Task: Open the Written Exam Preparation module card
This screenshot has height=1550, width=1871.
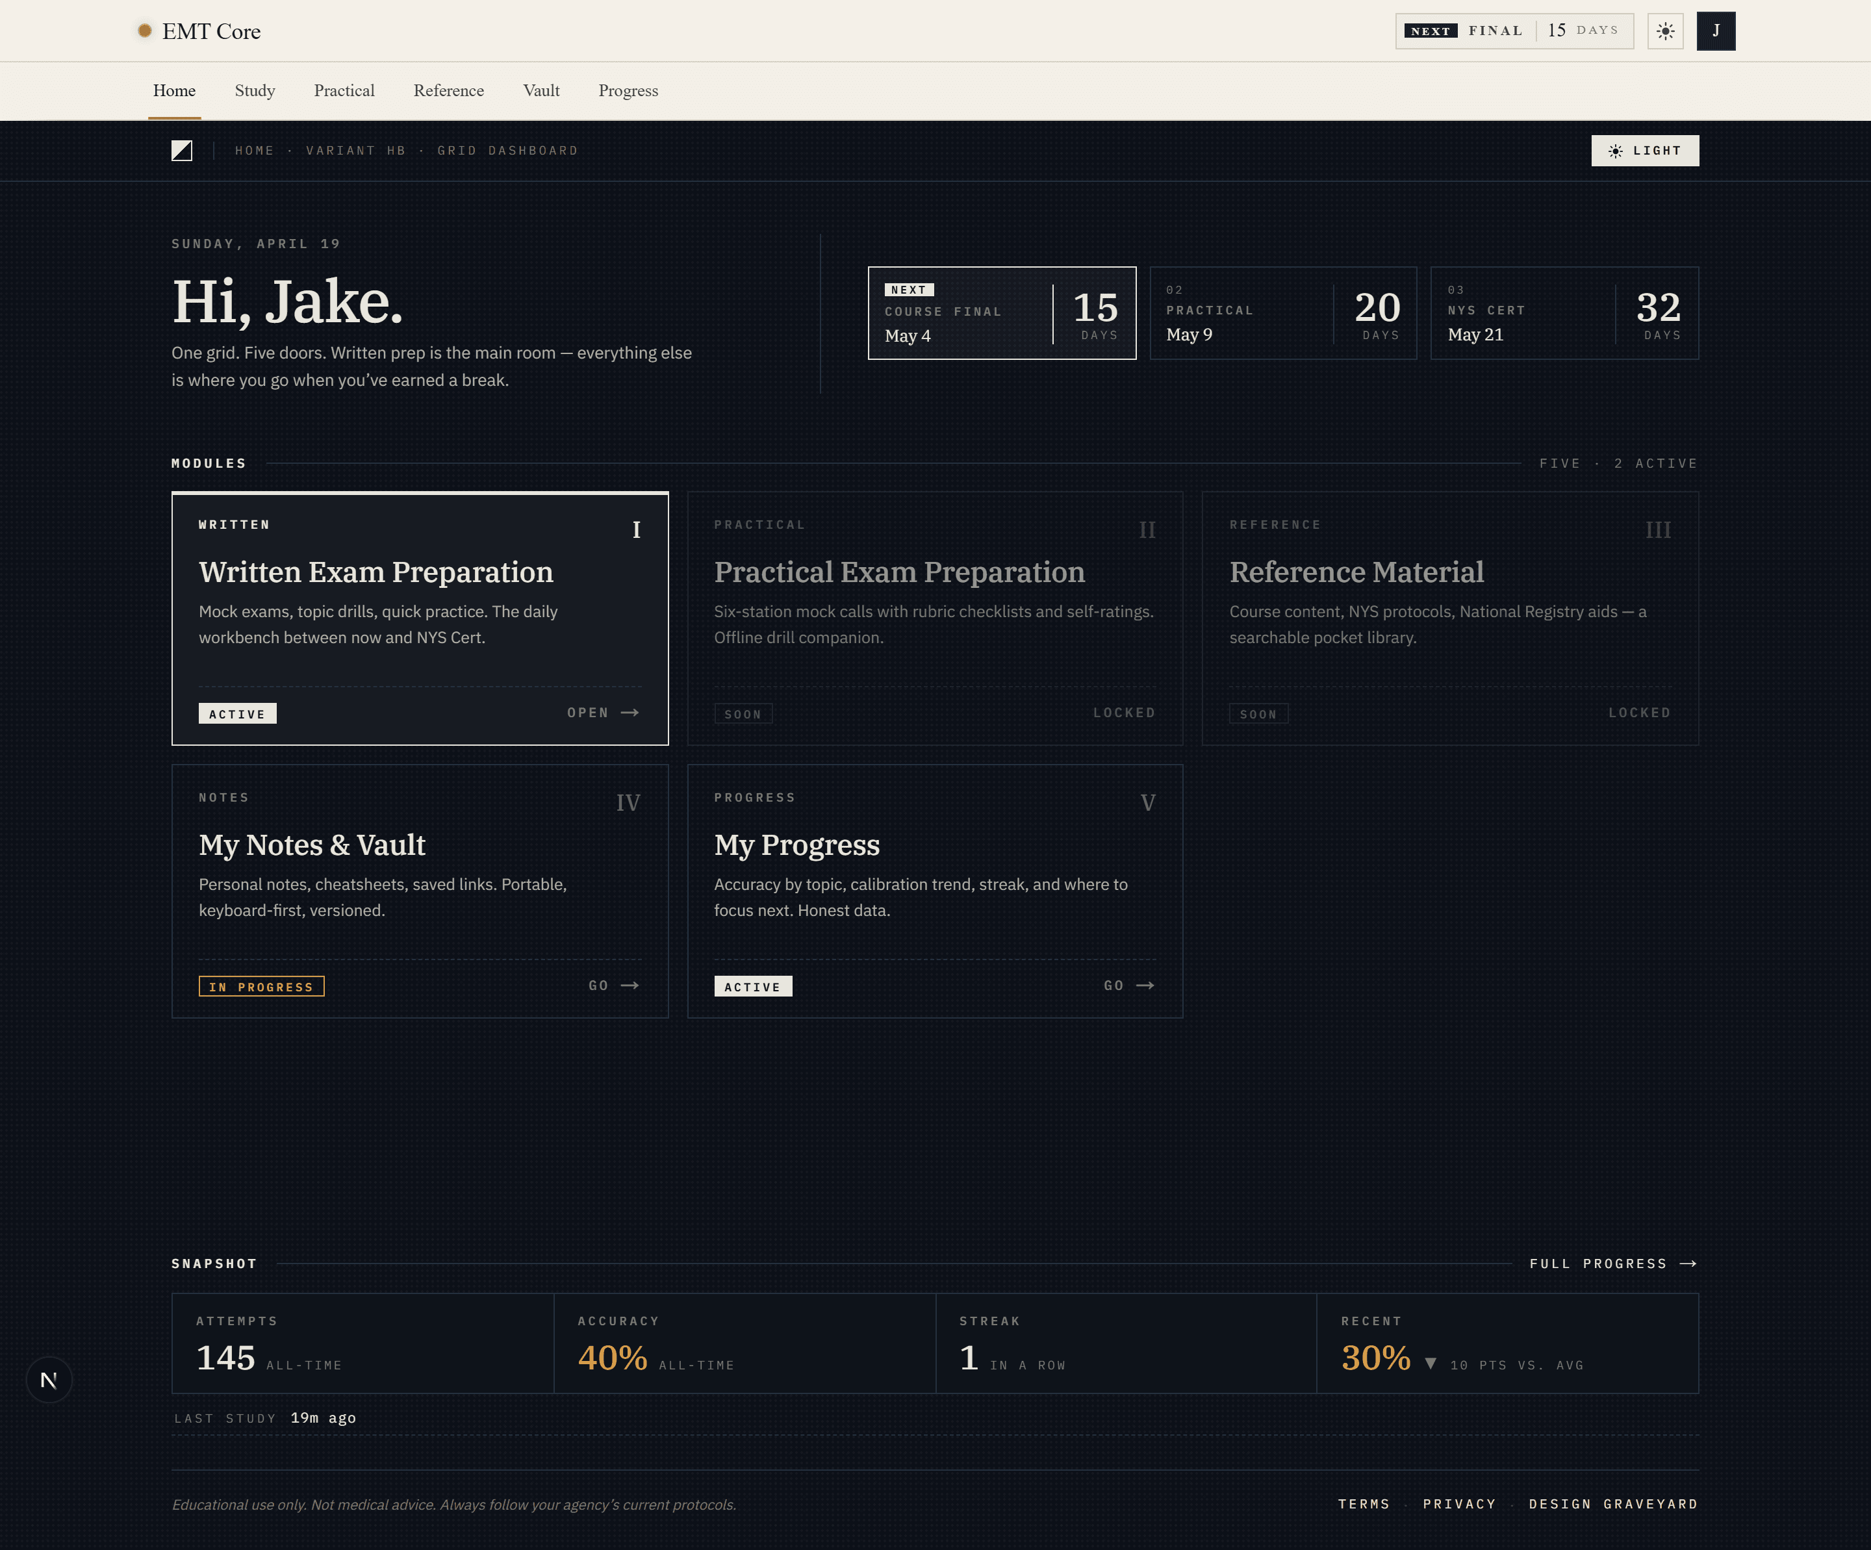Action: pyautogui.click(x=420, y=618)
